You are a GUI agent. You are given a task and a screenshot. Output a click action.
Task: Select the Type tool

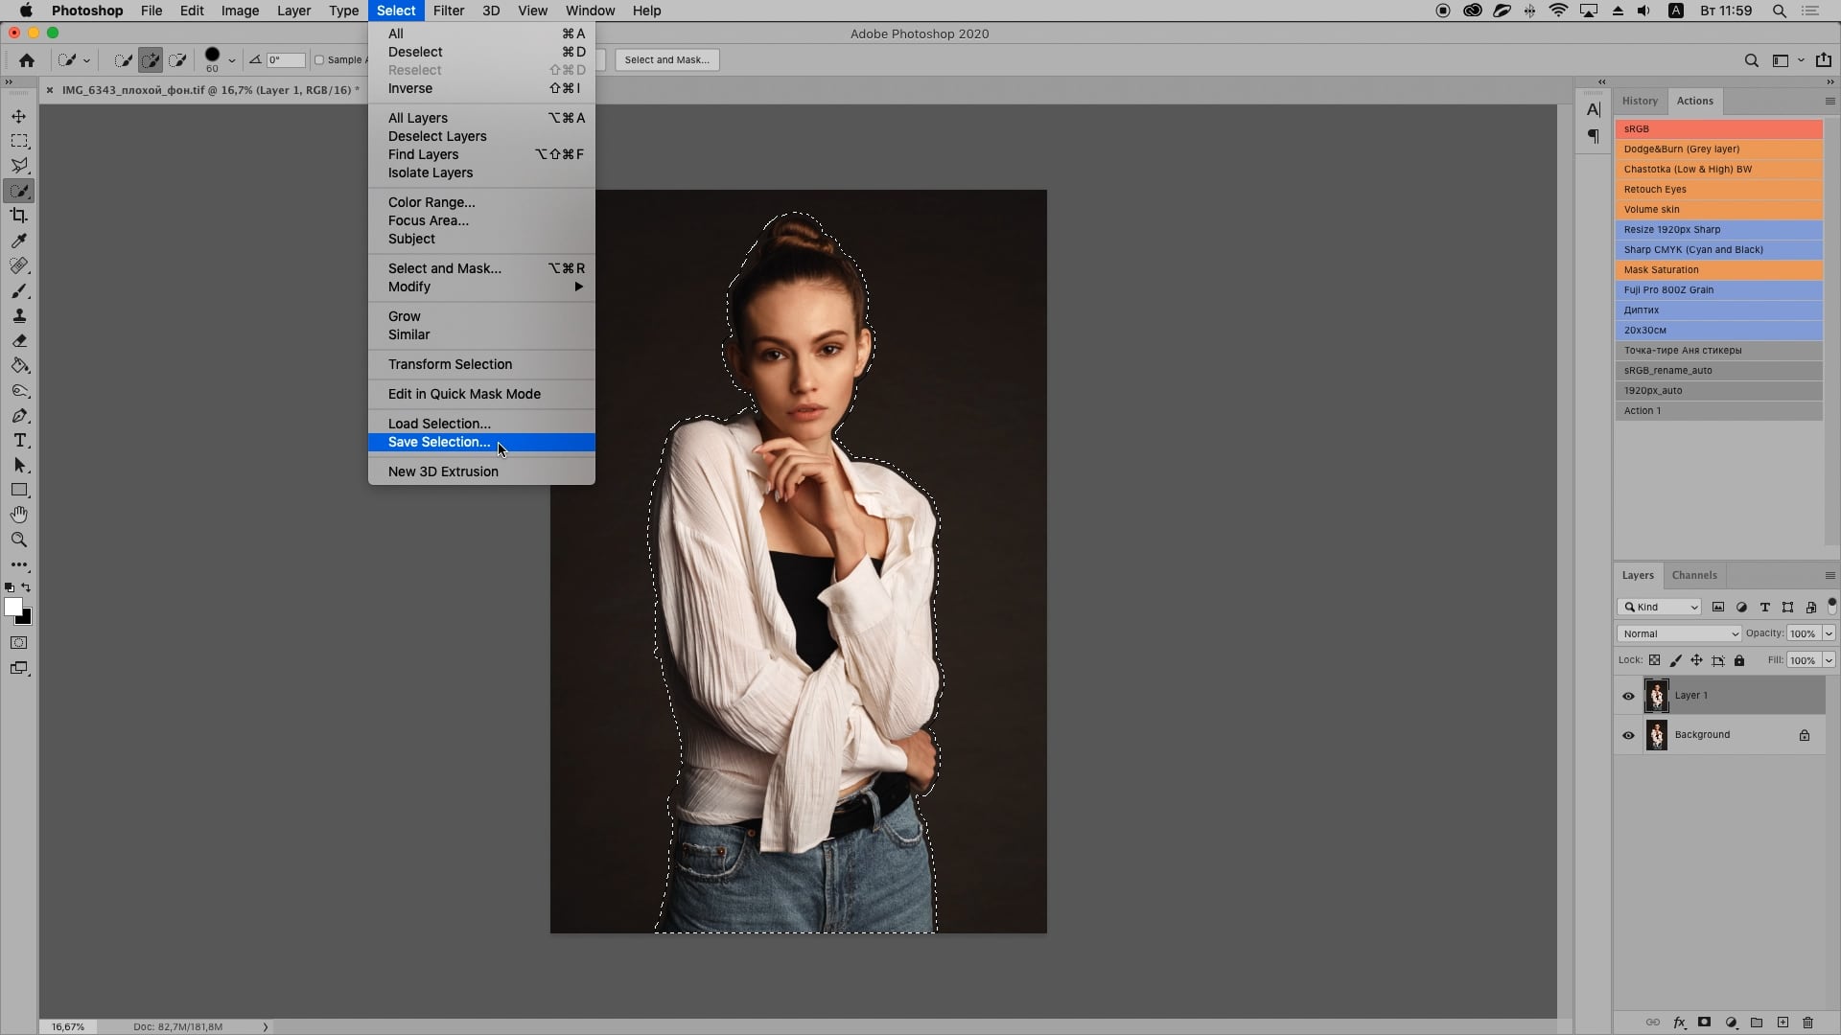pyautogui.click(x=19, y=441)
